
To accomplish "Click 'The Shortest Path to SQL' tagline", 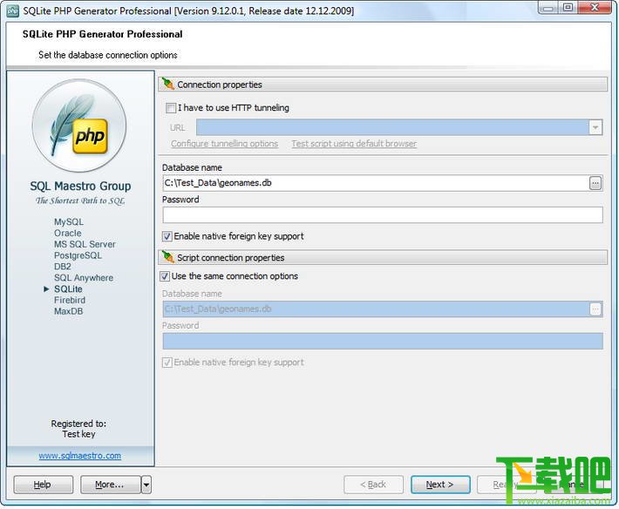I will coord(80,200).
